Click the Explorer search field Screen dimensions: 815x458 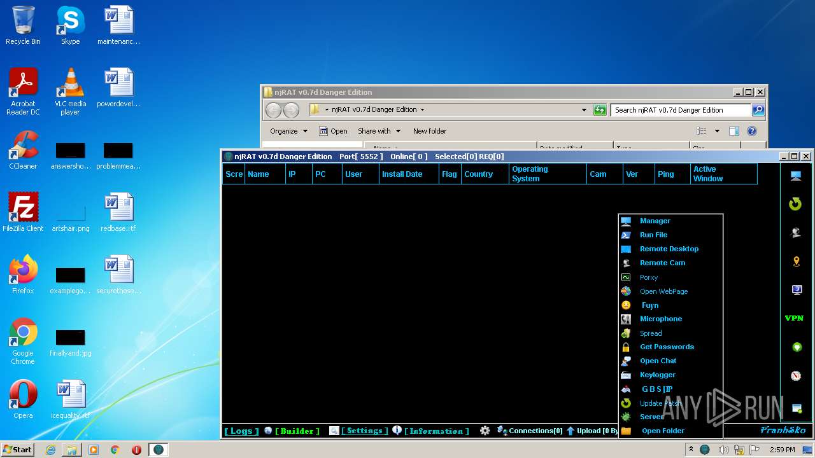(681, 110)
